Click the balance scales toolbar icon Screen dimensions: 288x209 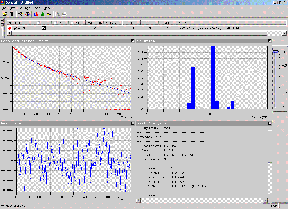pos(27,14)
